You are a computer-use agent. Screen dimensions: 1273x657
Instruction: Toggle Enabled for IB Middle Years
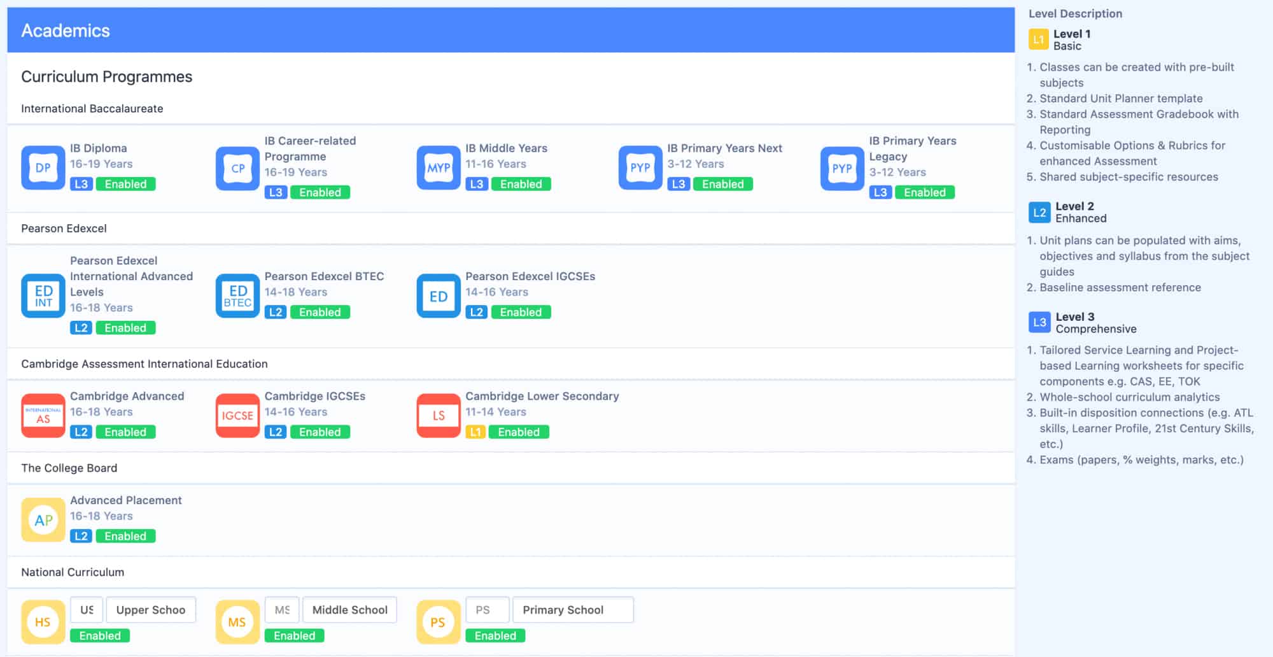point(521,184)
